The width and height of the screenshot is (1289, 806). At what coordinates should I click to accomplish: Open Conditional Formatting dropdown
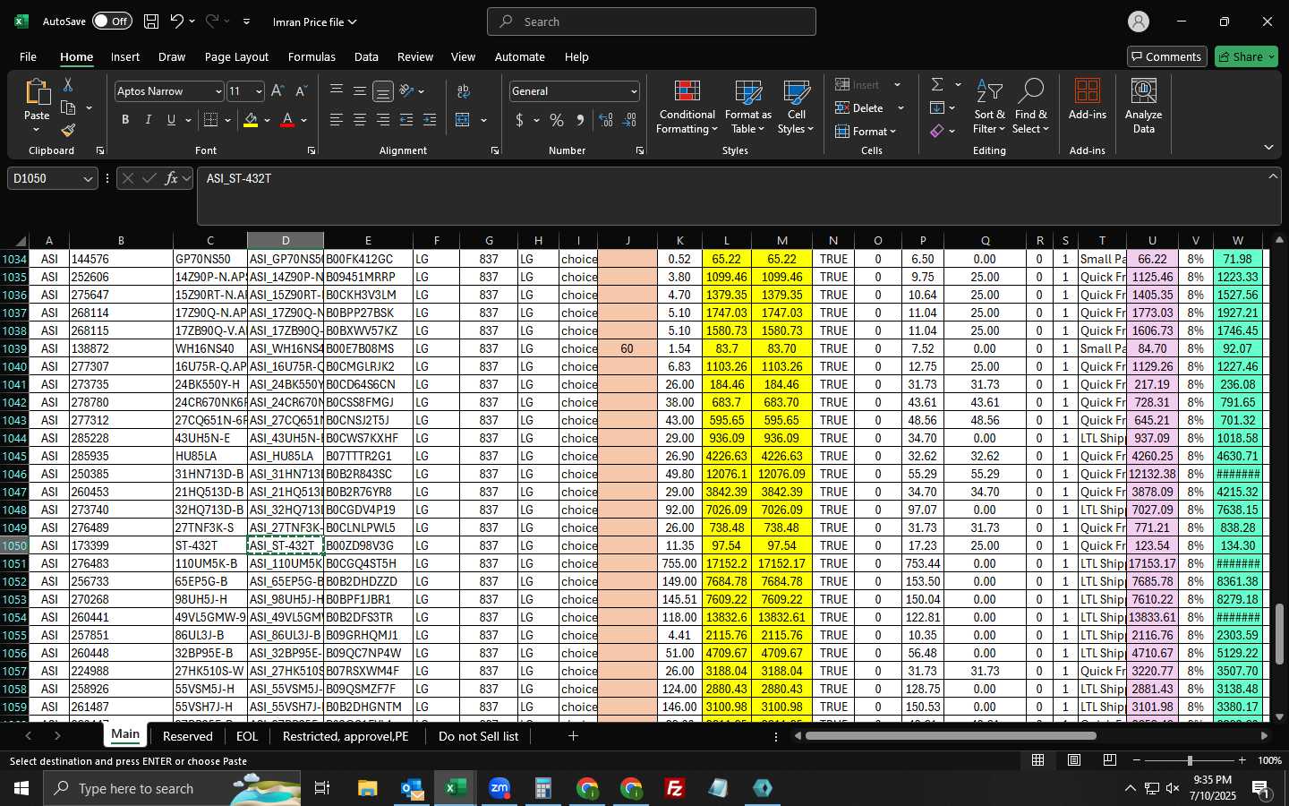[687, 107]
